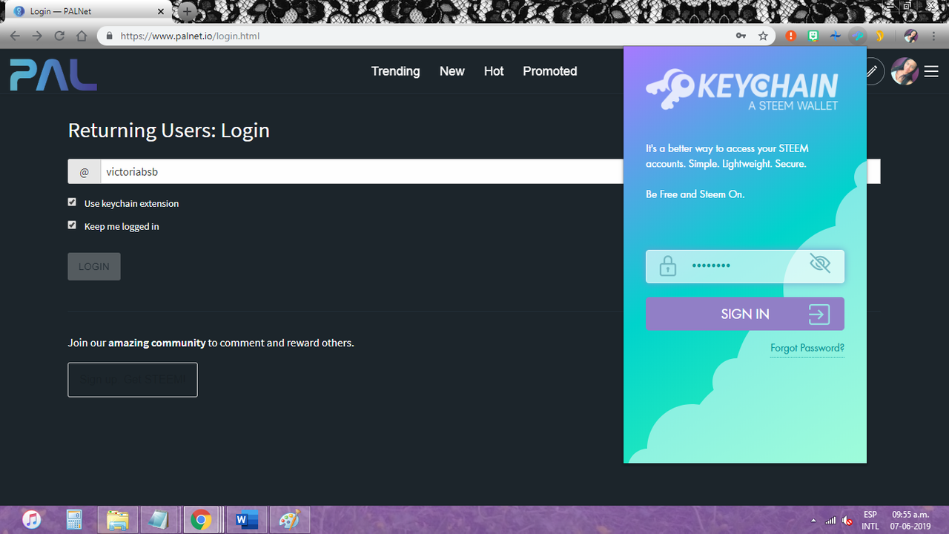Click the muted volume tray icon
Image resolution: width=949 pixels, height=534 pixels.
(x=847, y=520)
